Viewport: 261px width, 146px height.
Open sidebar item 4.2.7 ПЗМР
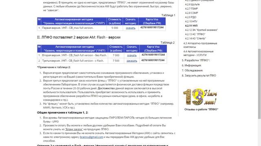[191, 9]
